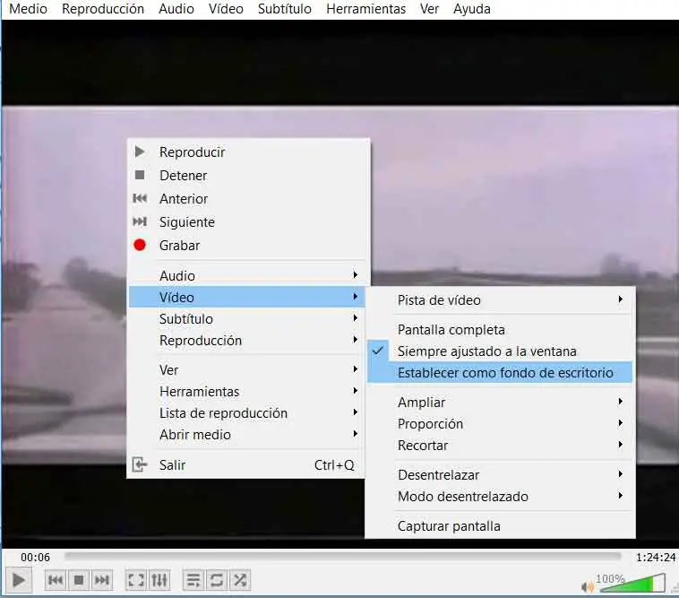Toggle the fullscreen icon in the control bar
This screenshot has width=679, height=598.
[x=135, y=580]
